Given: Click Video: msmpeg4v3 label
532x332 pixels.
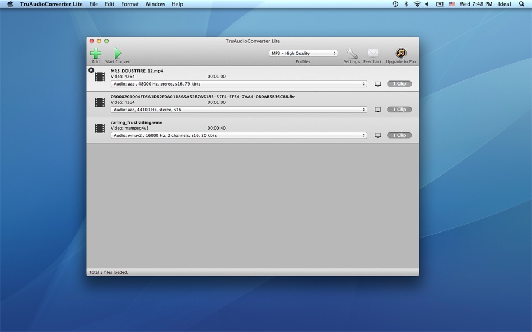Looking at the screenshot, I should [129, 128].
